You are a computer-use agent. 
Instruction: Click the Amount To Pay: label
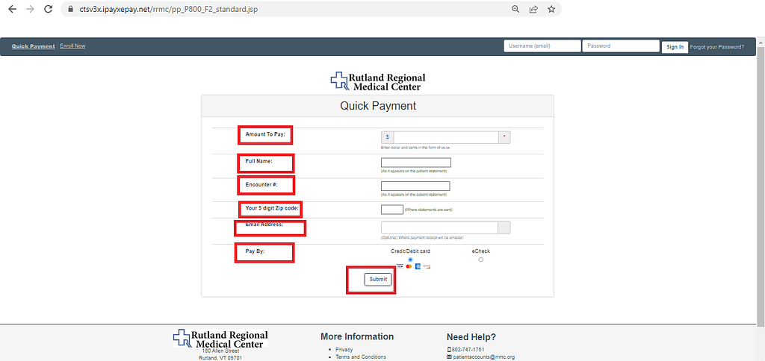click(265, 134)
